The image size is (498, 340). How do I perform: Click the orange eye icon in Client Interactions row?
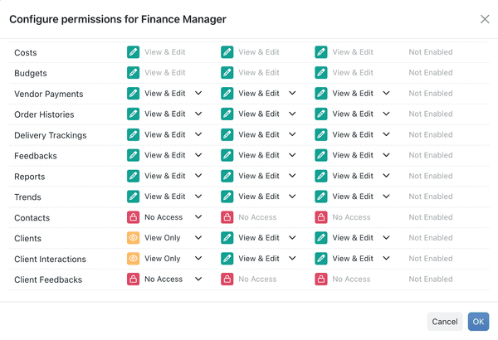133,259
